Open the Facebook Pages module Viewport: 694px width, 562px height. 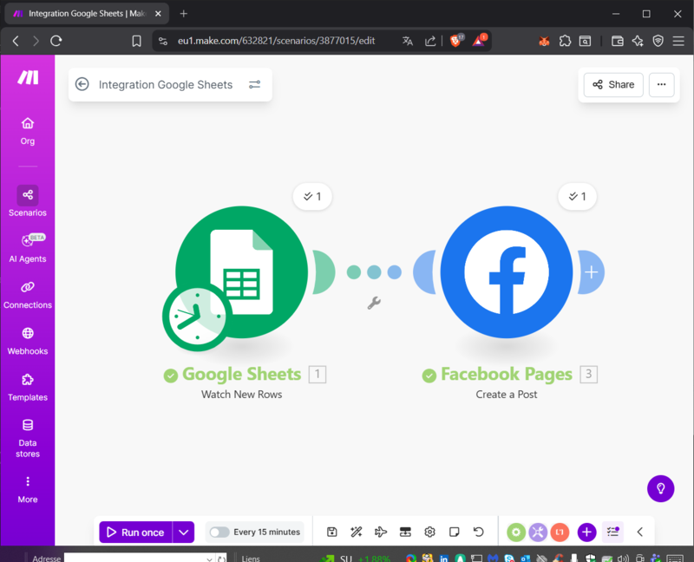[x=506, y=271]
